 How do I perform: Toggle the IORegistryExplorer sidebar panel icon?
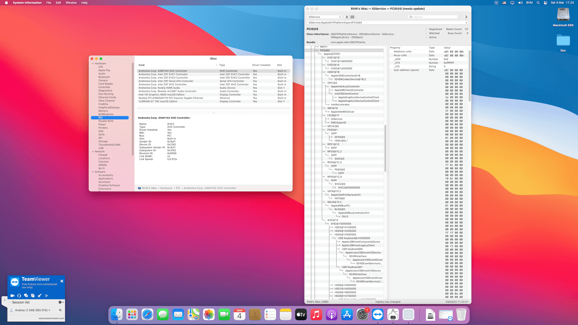(466, 17)
